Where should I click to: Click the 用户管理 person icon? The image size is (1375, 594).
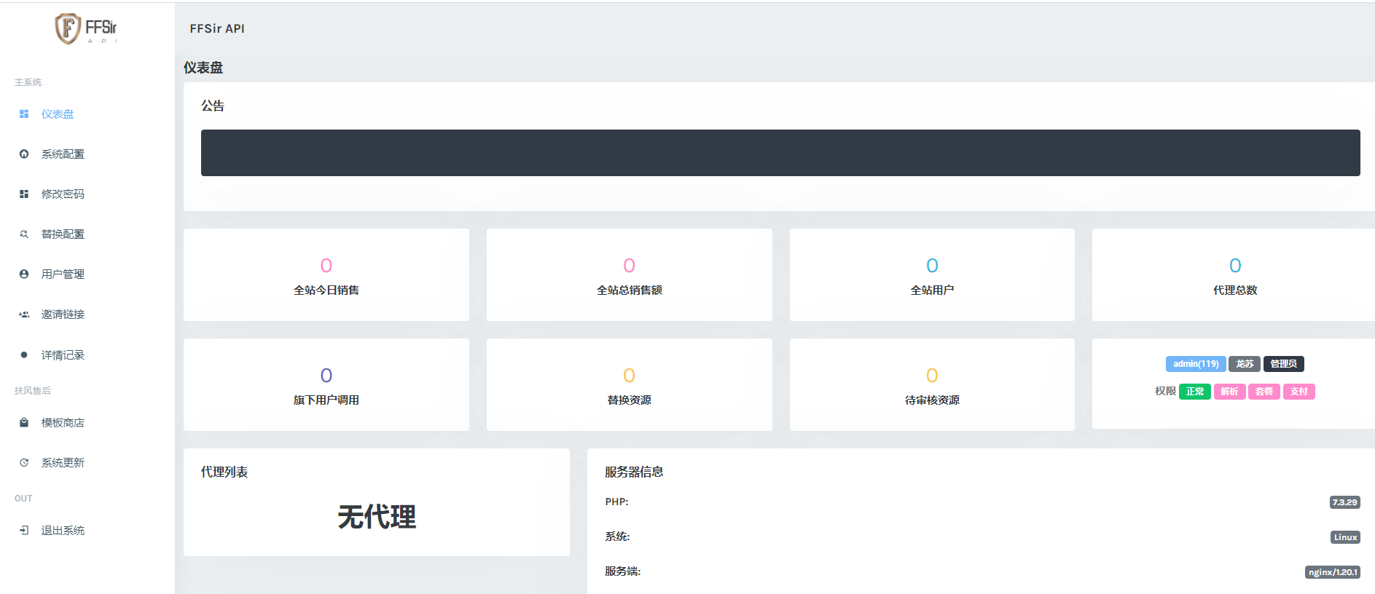tap(24, 274)
